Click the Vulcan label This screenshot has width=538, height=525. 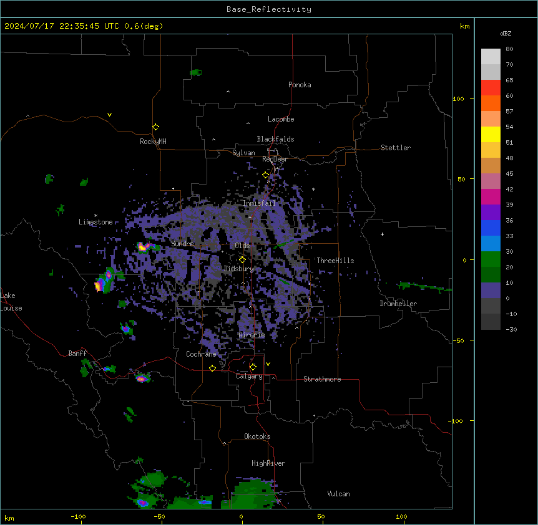click(339, 494)
